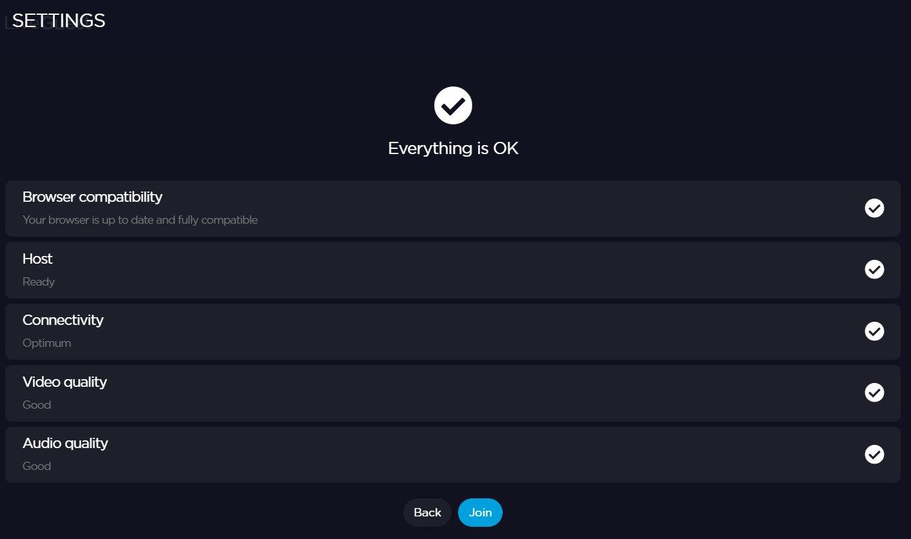Click the Browser compatibility checkmark icon
The width and height of the screenshot is (911, 539).
[874, 208]
